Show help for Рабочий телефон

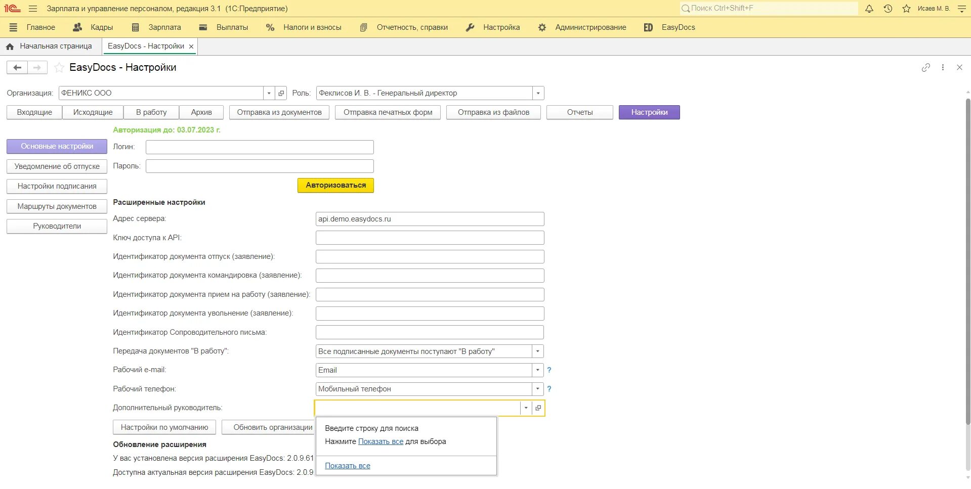pyautogui.click(x=549, y=389)
